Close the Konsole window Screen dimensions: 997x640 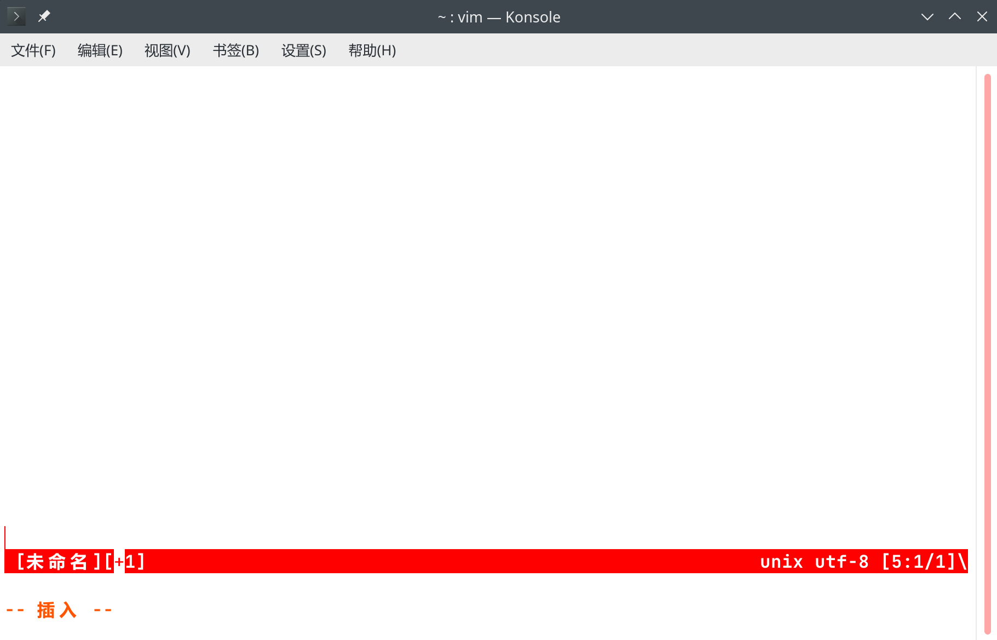click(983, 16)
